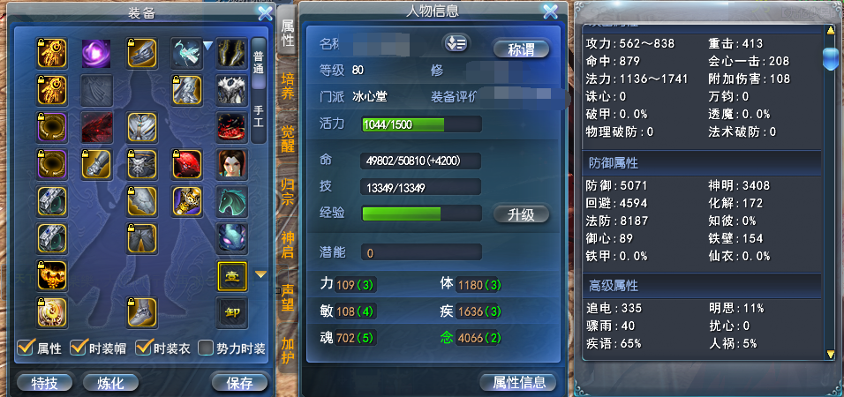Image resolution: width=844 pixels, height=397 pixels.
Task: Expand the blue triangle beside wing slot
Action: pyautogui.click(x=207, y=47)
